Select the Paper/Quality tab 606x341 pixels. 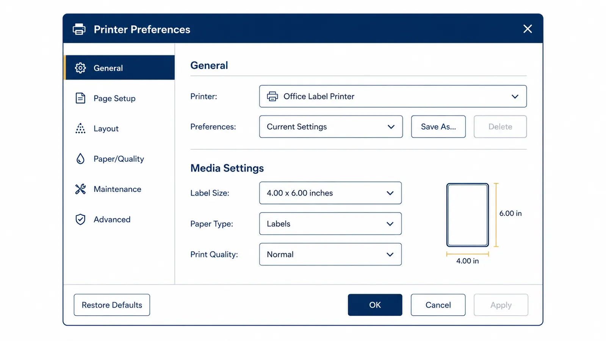pyautogui.click(x=120, y=159)
